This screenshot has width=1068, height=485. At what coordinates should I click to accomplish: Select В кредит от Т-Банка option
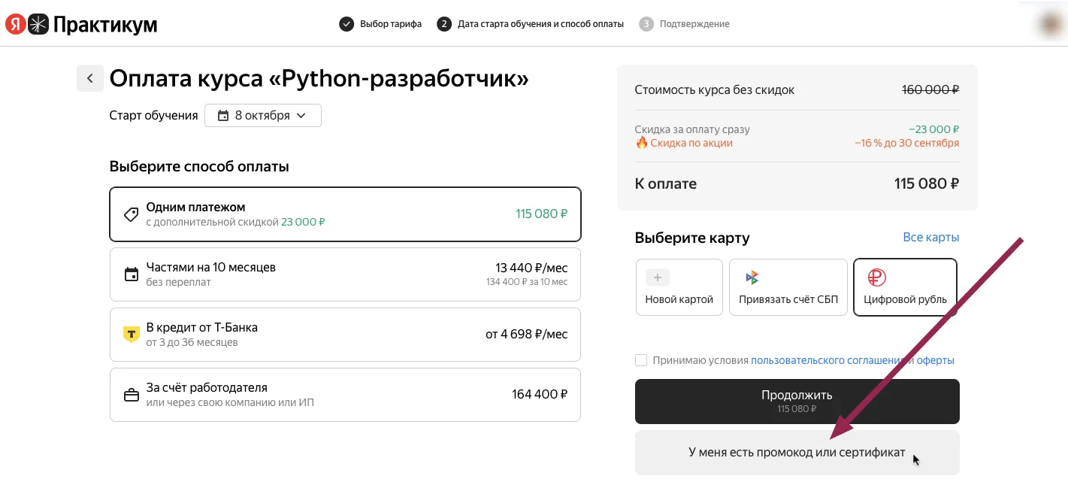tap(345, 335)
